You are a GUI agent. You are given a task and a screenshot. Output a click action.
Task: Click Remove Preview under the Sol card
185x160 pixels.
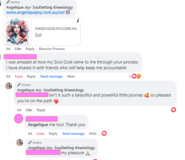point(52,49)
